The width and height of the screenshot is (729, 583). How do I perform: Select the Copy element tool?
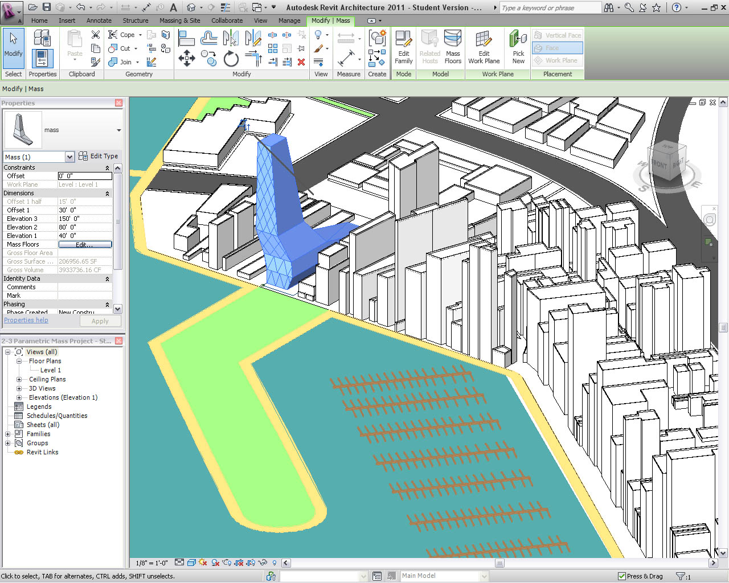(x=209, y=58)
